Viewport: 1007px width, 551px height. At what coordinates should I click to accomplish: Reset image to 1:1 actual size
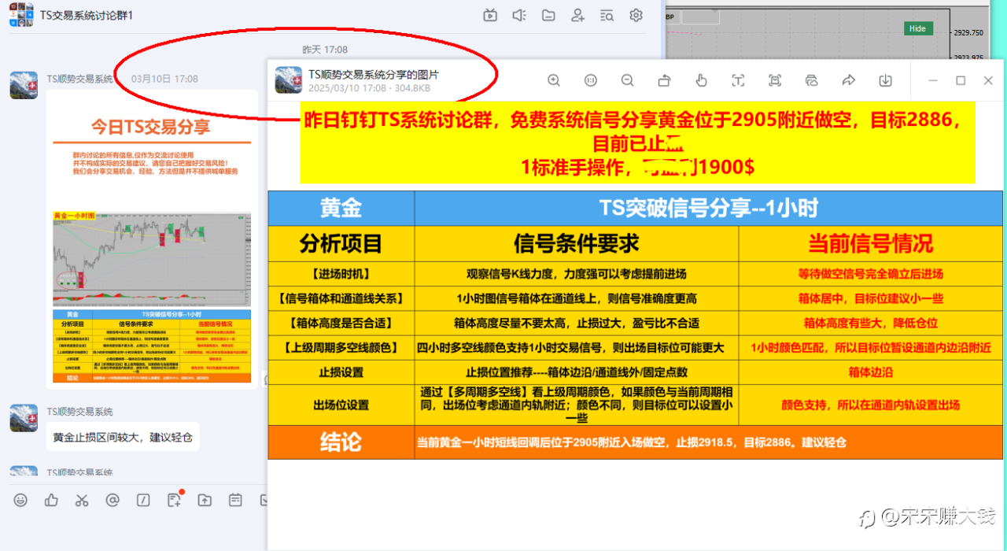591,80
